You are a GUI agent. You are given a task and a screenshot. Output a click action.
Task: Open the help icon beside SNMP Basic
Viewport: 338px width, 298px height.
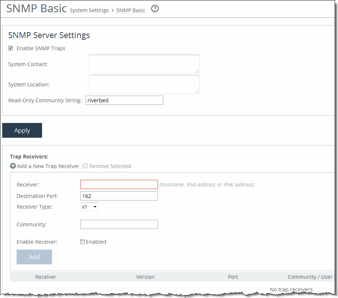coord(155,8)
